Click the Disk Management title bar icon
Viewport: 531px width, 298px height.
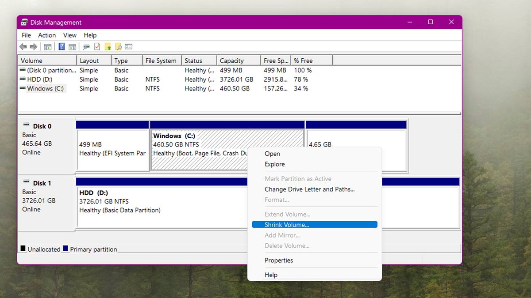(x=24, y=23)
